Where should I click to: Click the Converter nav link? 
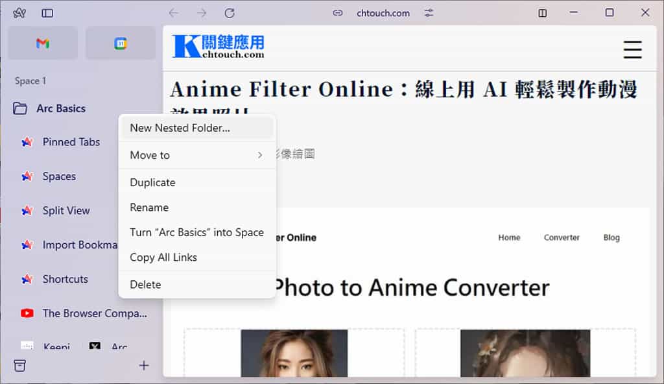(562, 237)
